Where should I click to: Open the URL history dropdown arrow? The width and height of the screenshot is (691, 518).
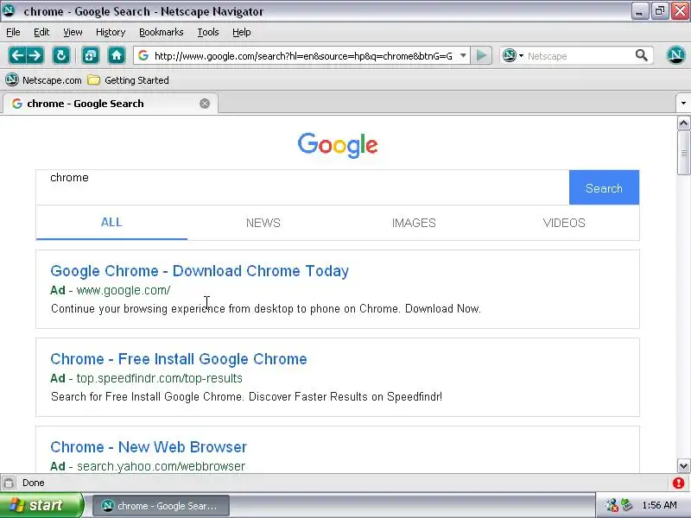[463, 55]
